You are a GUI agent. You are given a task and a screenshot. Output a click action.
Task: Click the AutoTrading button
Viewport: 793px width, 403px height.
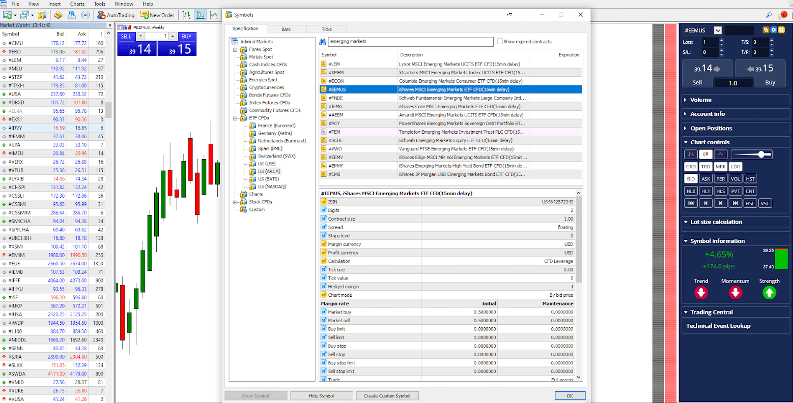(116, 15)
